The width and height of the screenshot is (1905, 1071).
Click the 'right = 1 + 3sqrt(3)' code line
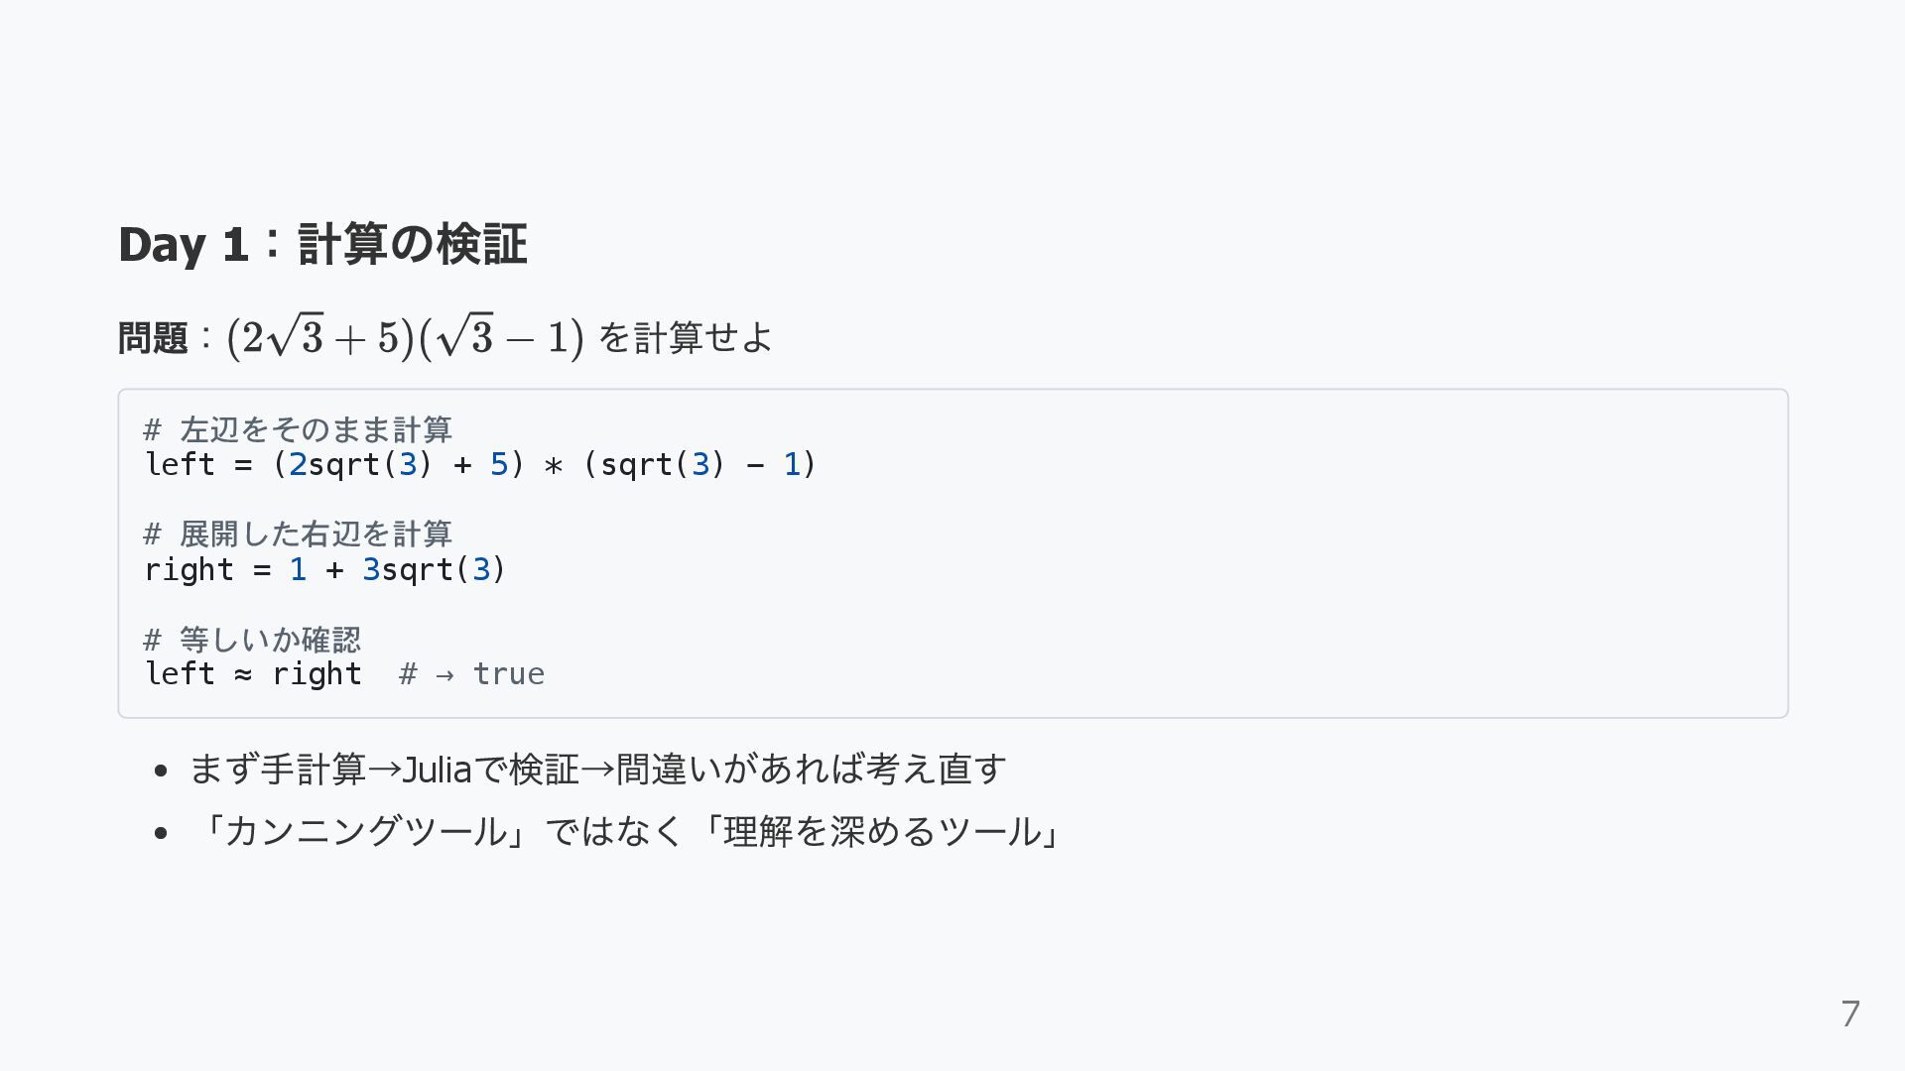pos(325,569)
